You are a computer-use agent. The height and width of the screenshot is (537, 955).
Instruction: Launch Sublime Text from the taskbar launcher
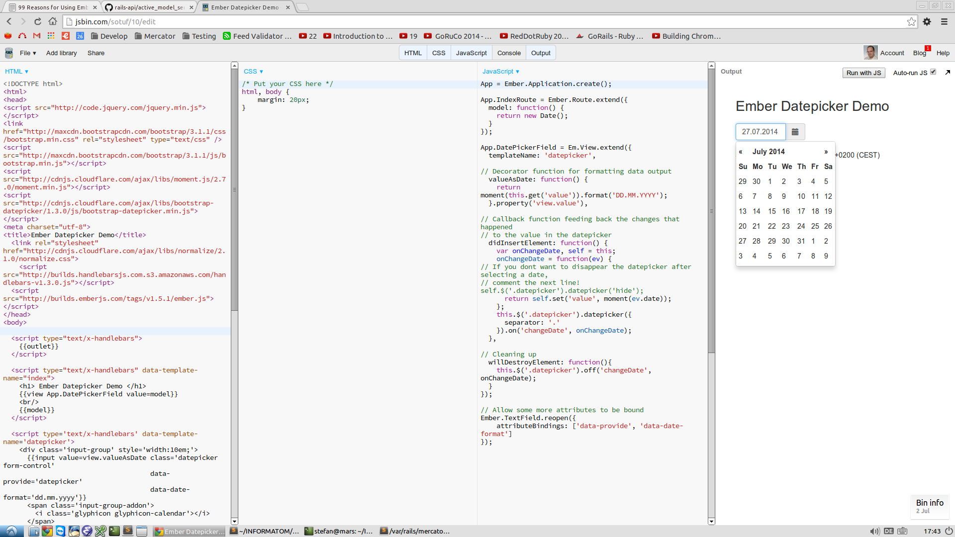tap(128, 531)
